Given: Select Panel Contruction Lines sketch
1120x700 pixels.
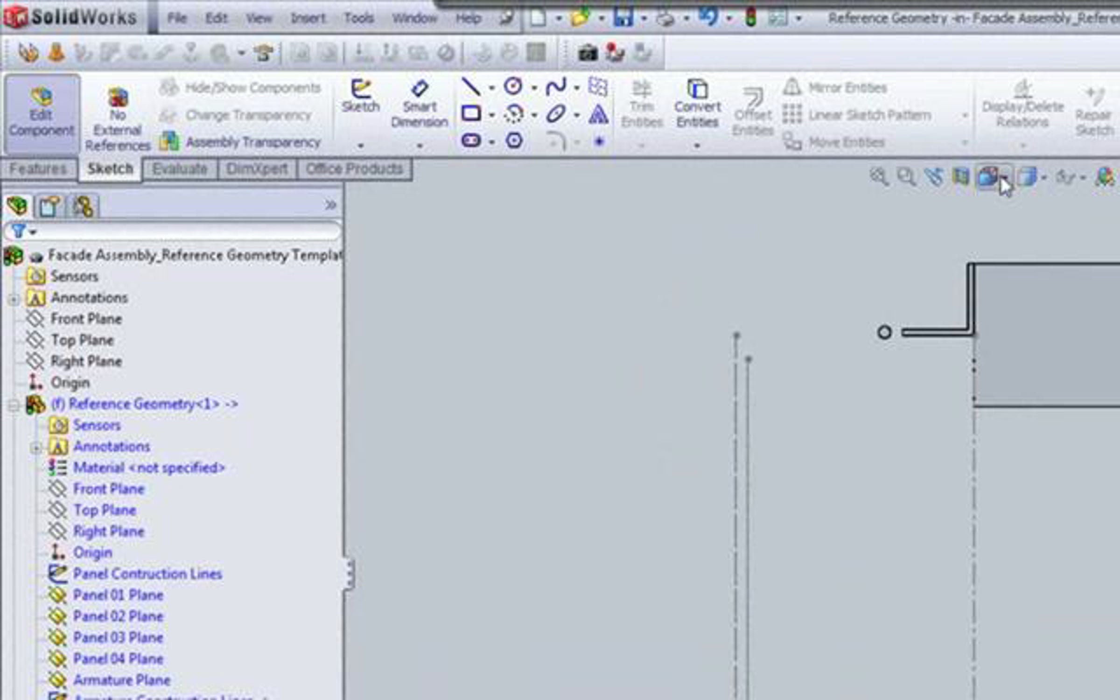Looking at the screenshot, I should tap(147, 574).
